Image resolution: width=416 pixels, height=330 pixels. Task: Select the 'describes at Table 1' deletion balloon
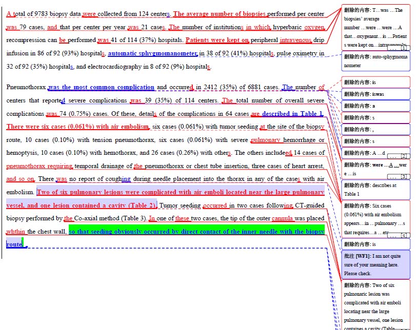[x=375, y=190]
